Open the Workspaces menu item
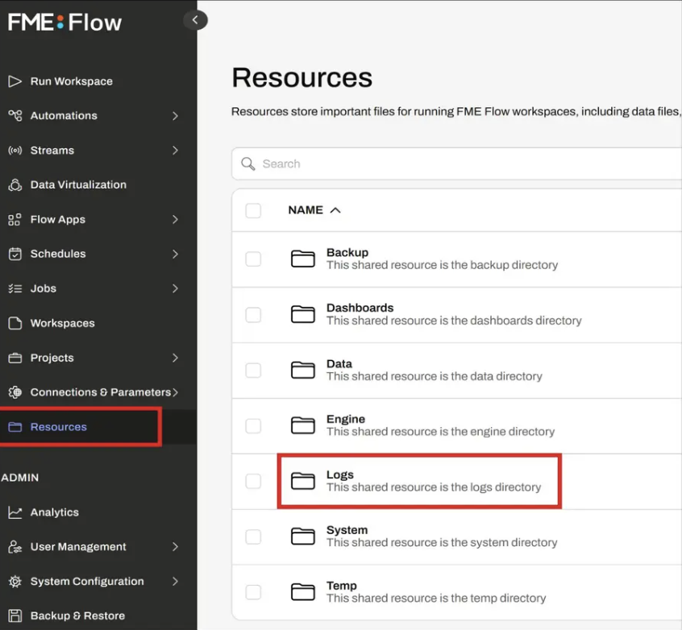 [x=62, y=323]
